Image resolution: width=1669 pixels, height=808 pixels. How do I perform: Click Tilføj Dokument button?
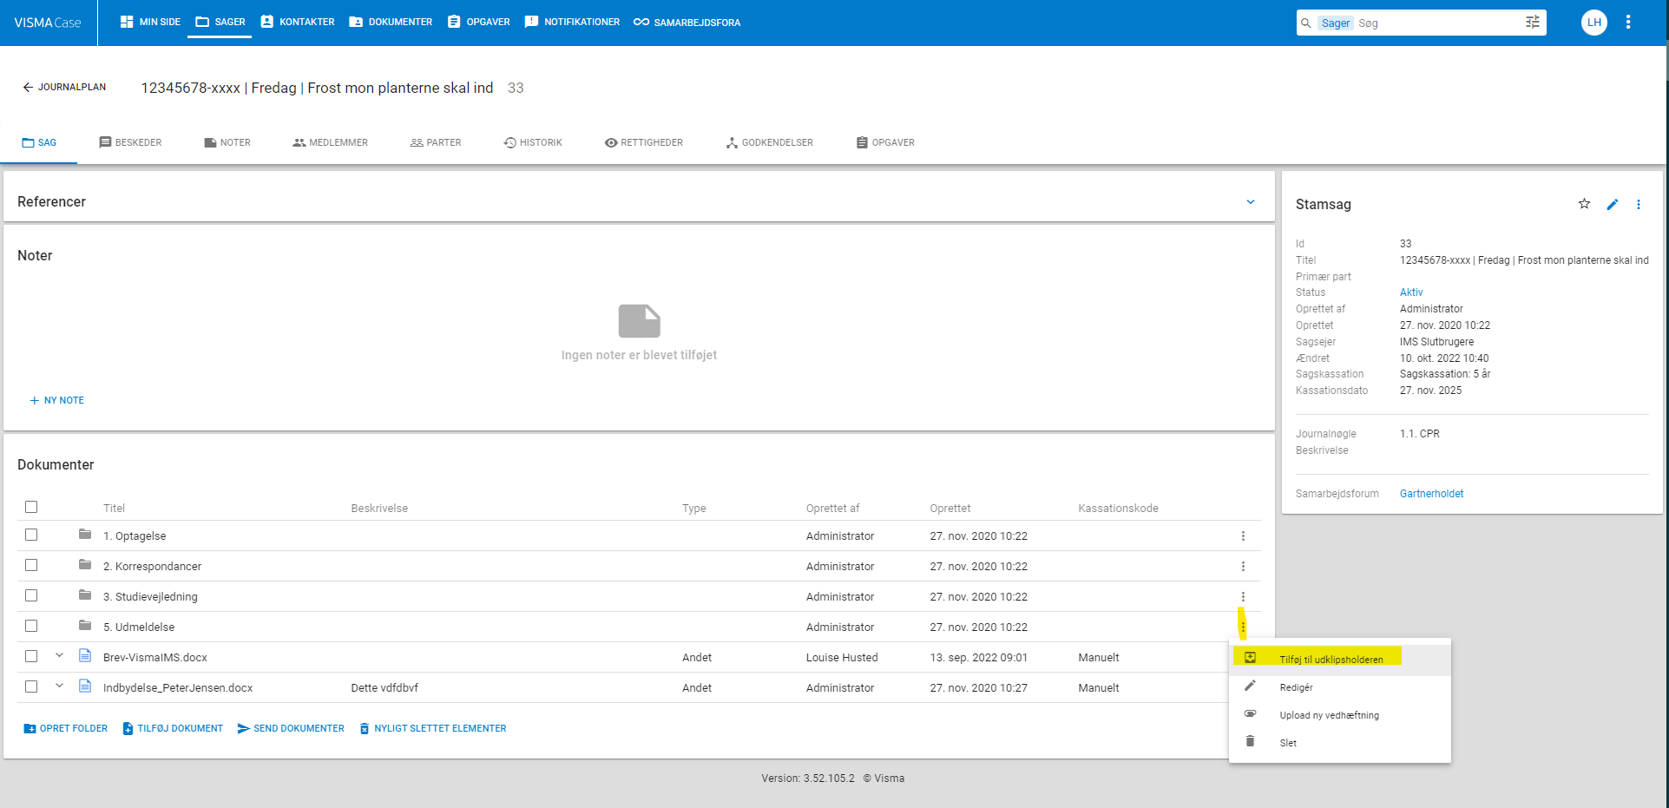click(x=173, y=729)
